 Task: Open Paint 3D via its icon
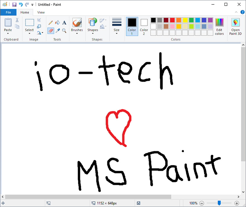tap(235, 22)
